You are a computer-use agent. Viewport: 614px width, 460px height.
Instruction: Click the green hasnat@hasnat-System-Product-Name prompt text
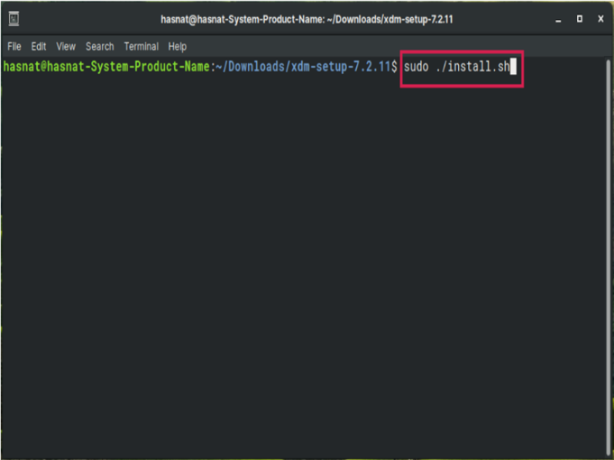click(107, 67)
